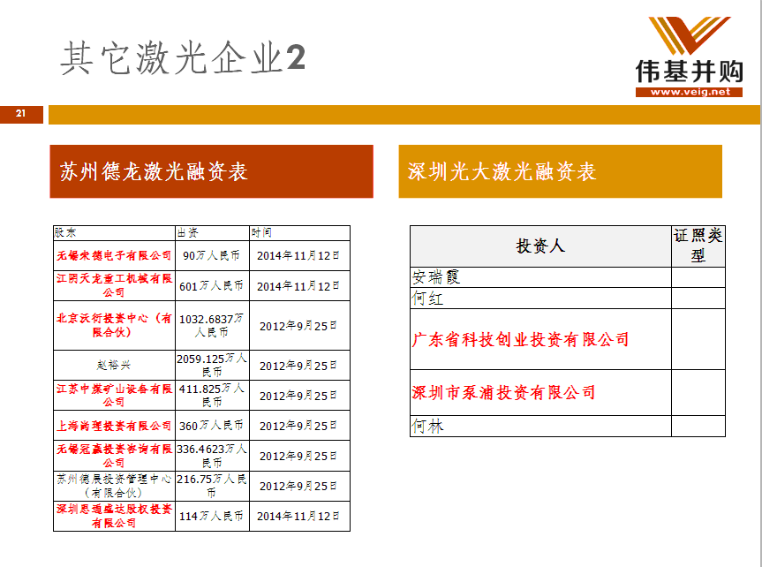Select the 何红 investor row
The height and width of the screenshot is (567, 762).
pos(568,299)
